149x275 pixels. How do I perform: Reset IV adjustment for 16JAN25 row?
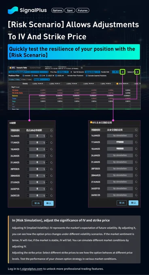pyautogui.click(x=51, y=136)
